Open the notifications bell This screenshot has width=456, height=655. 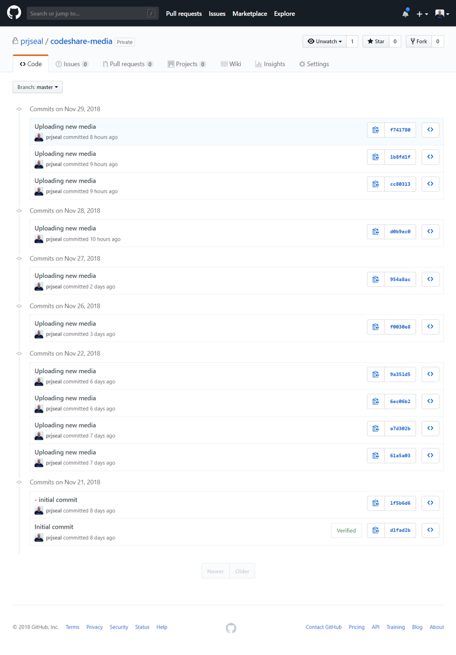(405, 14)
